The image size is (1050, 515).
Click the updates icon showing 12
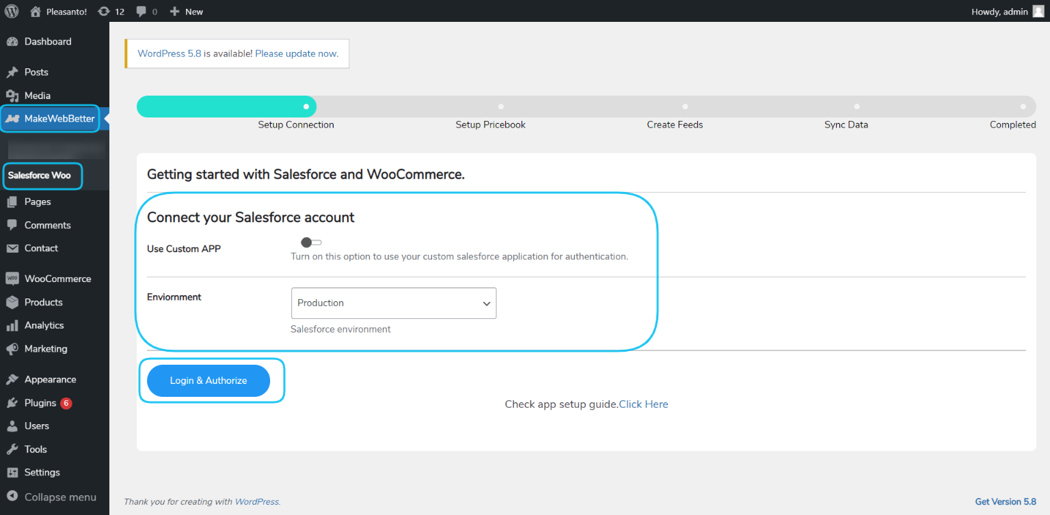(x=104, y=11)
